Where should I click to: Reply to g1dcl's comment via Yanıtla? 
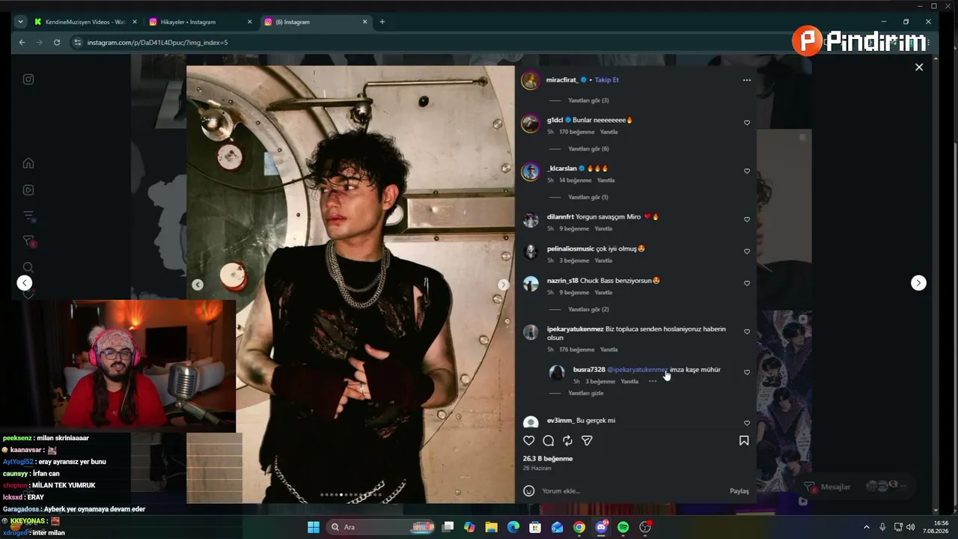pyautogui.click(x=609, y=132)
